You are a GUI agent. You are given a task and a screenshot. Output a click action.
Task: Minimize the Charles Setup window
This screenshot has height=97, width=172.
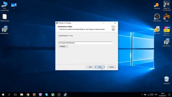(103, 23)
